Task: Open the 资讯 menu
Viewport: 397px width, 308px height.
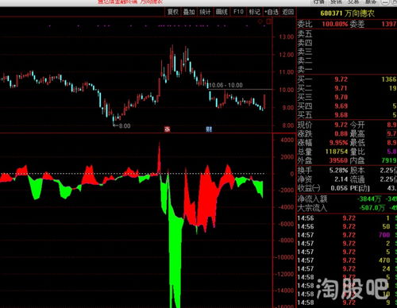Action: [336, 2]
